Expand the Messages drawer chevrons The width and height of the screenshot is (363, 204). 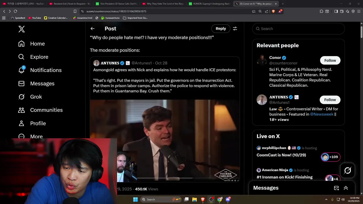(346, 188)
